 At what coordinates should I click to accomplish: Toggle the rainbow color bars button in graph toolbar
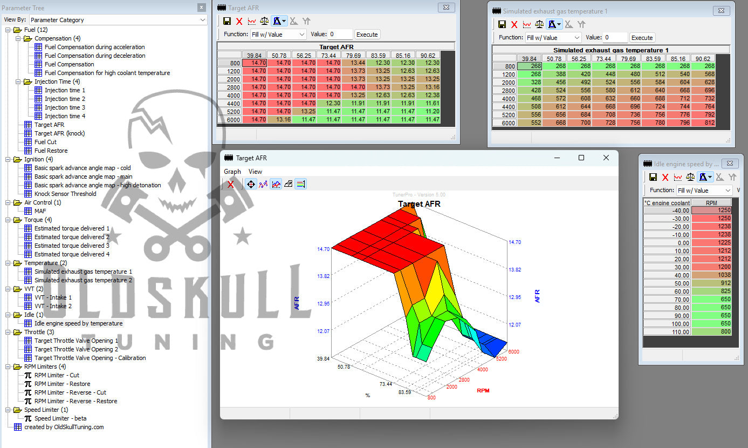click(301, 184)
